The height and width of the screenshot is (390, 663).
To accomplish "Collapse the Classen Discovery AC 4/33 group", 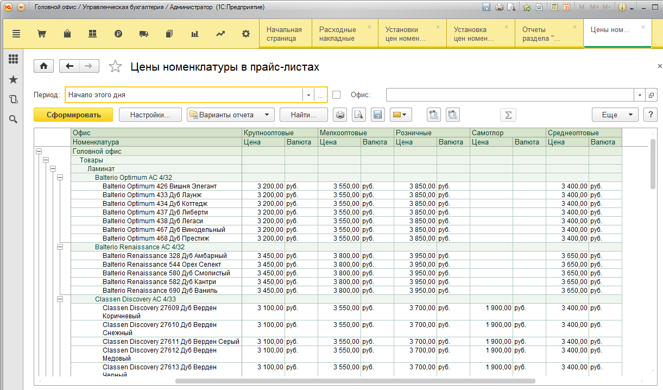I will tap(60, 299).
